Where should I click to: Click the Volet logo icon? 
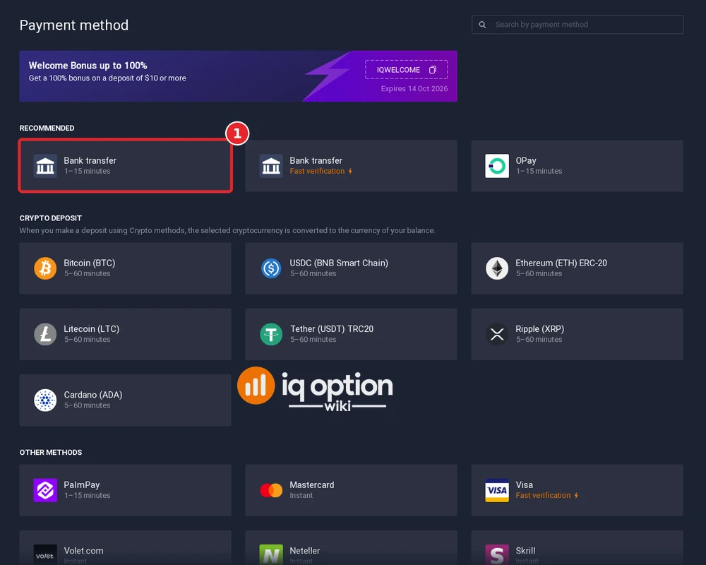[x=45, y=554]
